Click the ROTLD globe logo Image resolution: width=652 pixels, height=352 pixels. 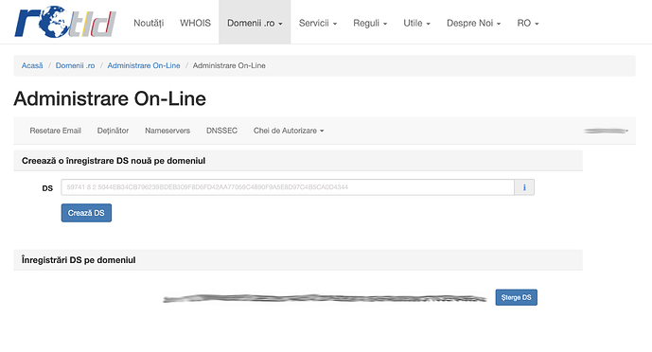click(x=65, y=22)
